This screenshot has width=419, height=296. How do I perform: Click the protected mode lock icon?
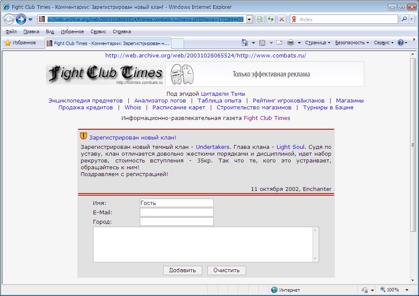[x=365, y=290]
